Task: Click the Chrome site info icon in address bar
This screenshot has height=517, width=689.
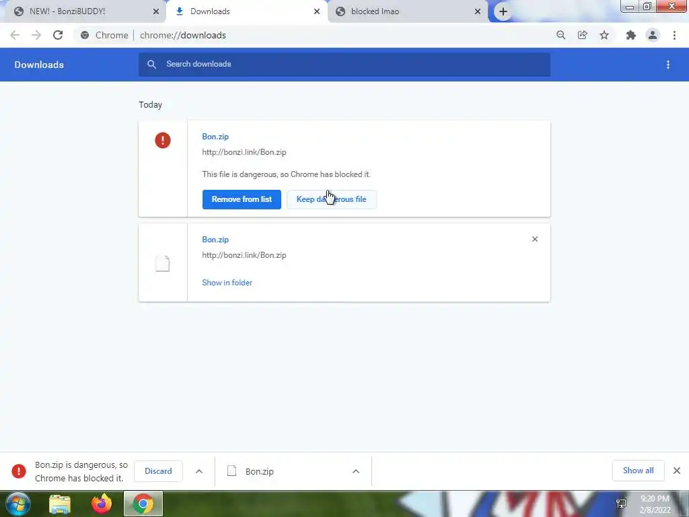Action: (x=85, y=35)
